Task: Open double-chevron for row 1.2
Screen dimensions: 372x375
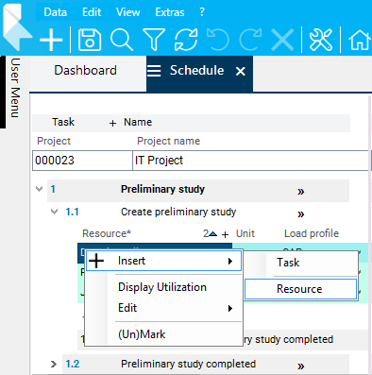Action: click(x=301, y=366)
